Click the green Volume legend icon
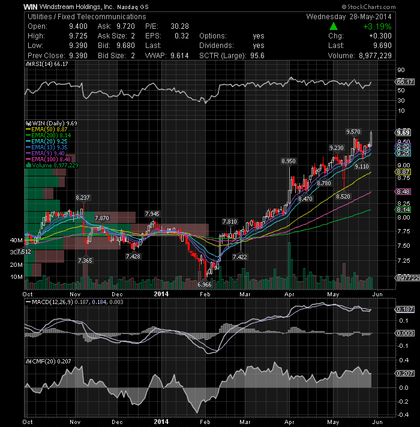Image resolution: width=420 pixels, height=427 pixels. 28,166
